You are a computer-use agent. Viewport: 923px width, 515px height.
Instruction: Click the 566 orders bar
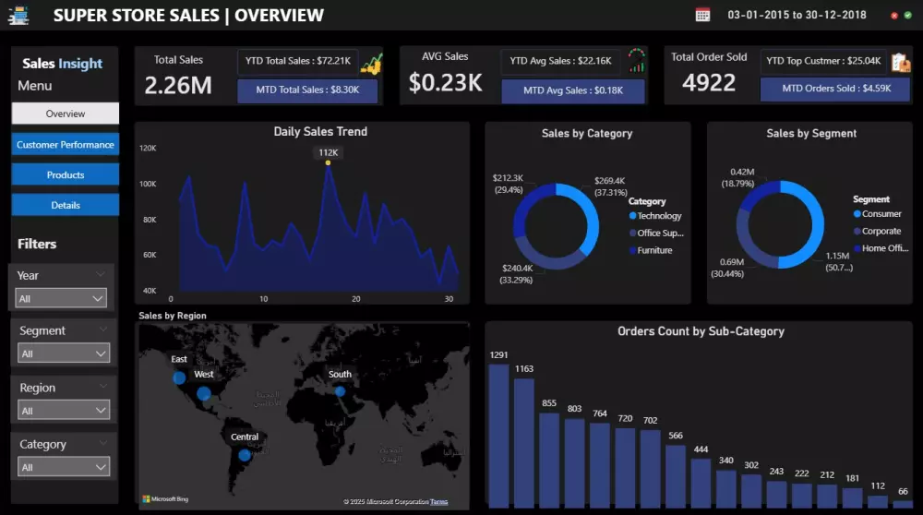[x=676, y=476]
